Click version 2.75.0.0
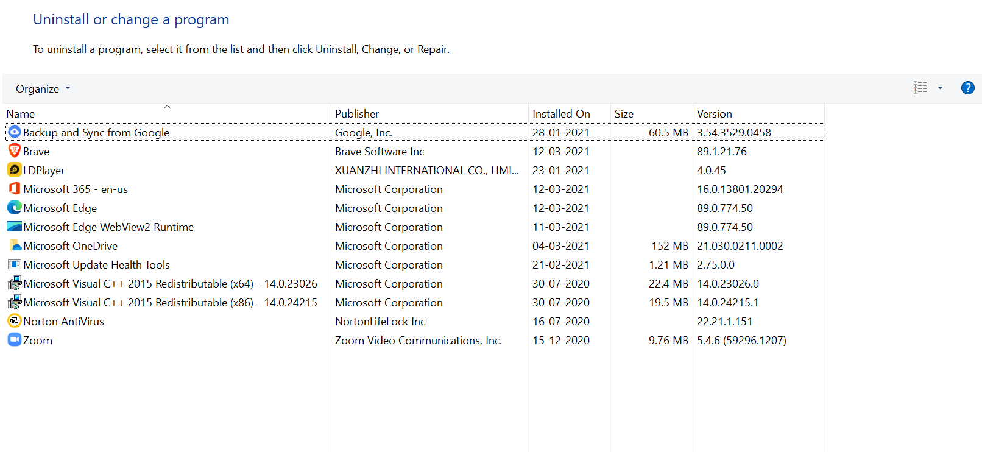 pos(716,265)
